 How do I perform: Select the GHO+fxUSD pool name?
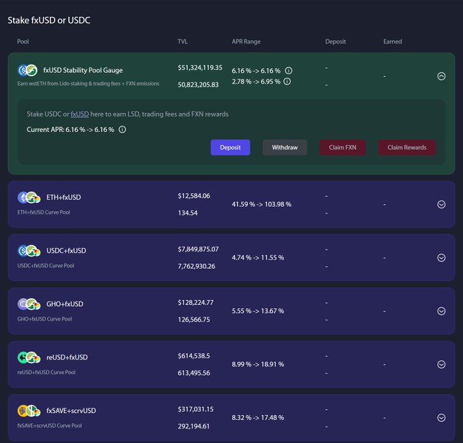65,303
